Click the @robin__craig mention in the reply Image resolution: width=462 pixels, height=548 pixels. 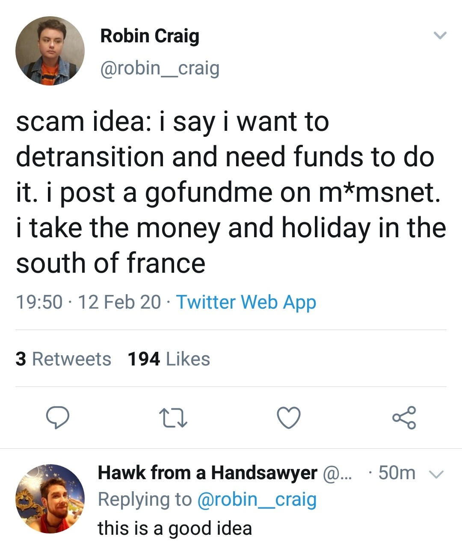point(257,499)
